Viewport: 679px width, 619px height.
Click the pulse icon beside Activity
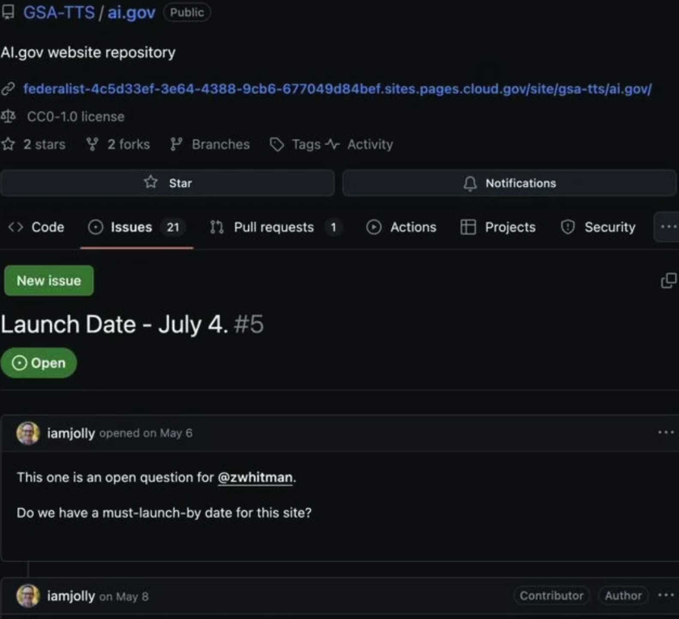pyautogui.click(x=332, y=144)
